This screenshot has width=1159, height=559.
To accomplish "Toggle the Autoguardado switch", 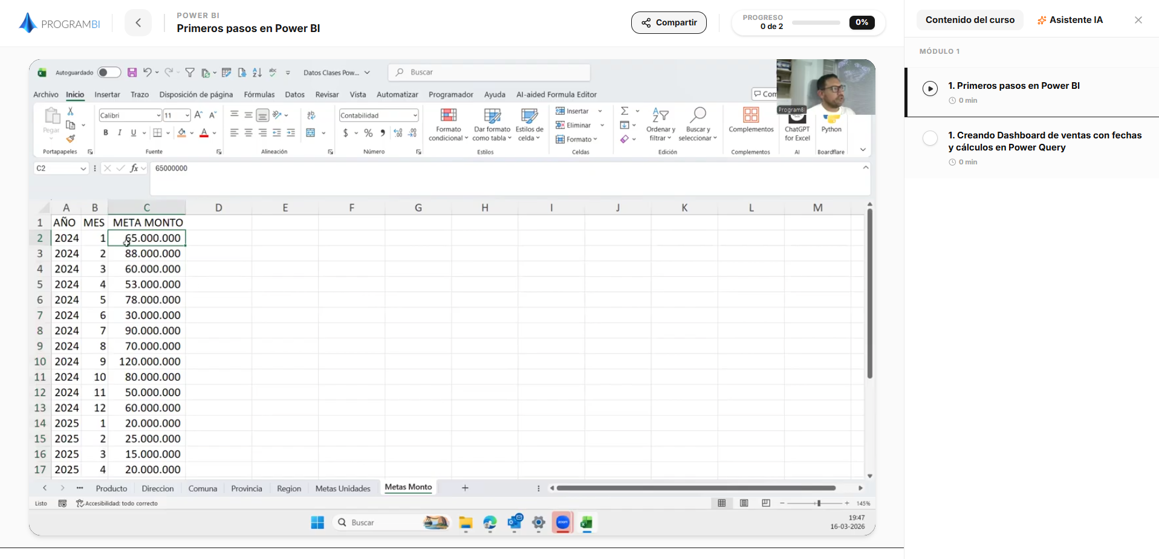I will tap(109, 73).
